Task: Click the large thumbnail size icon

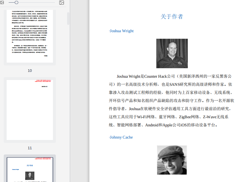Action: (x=62, y=3)
